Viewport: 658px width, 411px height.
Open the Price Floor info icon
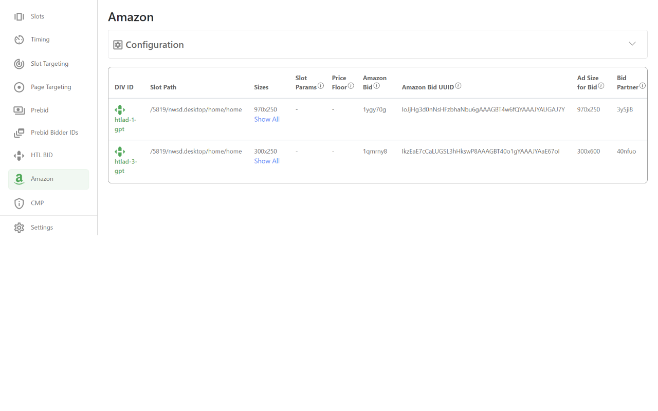tap(351, 86)
